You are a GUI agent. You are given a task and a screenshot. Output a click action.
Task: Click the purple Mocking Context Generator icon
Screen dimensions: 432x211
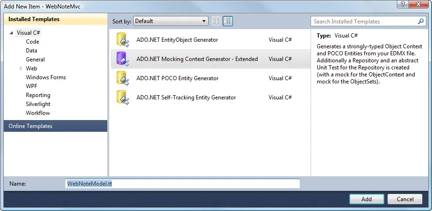(x=122, y=59)
